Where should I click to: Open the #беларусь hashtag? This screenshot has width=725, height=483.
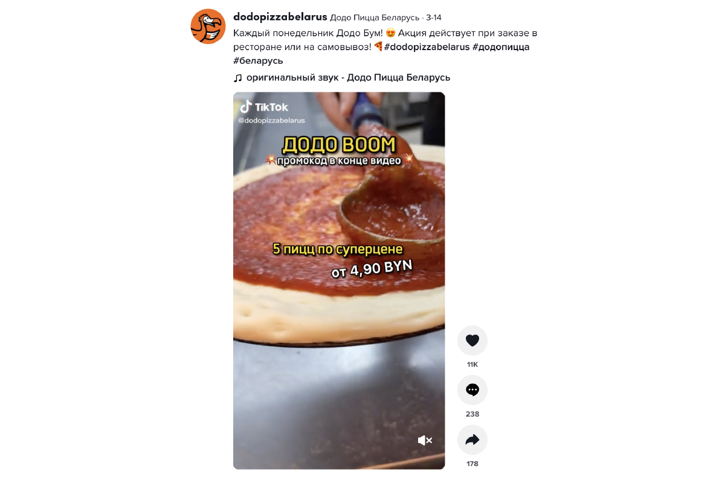258,61
